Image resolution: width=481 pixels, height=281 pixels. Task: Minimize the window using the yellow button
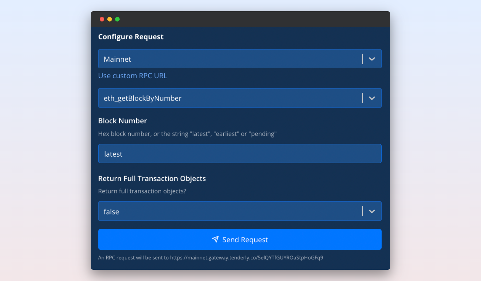tap(110, 19)
